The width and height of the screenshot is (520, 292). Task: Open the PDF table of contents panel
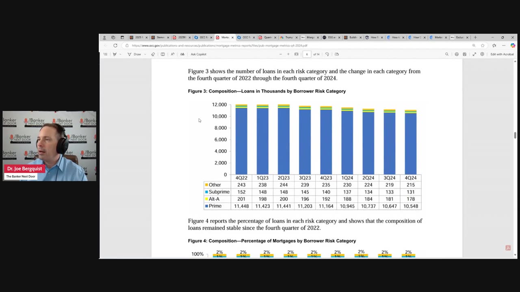click(x=105, y=54)
